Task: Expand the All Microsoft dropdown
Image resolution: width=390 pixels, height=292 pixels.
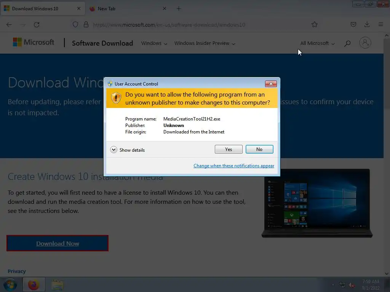Action: [x=317, y=43]
